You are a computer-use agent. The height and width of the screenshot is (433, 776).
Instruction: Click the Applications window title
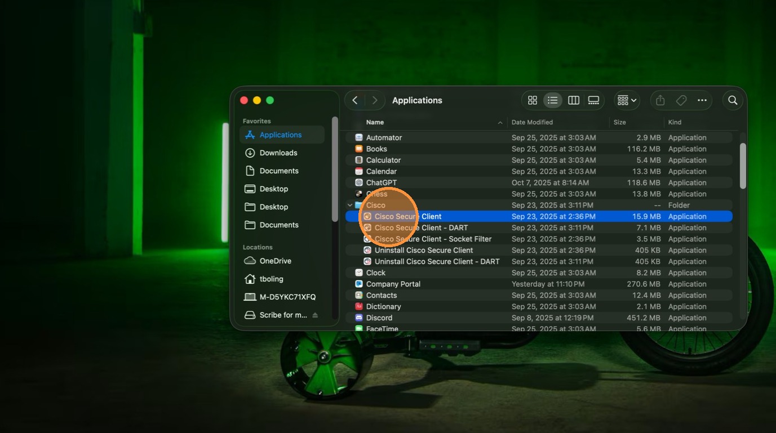pyautogui.click(x=417, y=100)
